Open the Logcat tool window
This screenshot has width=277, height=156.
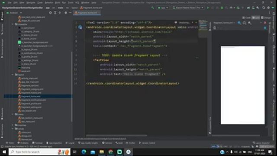point(70,143)
